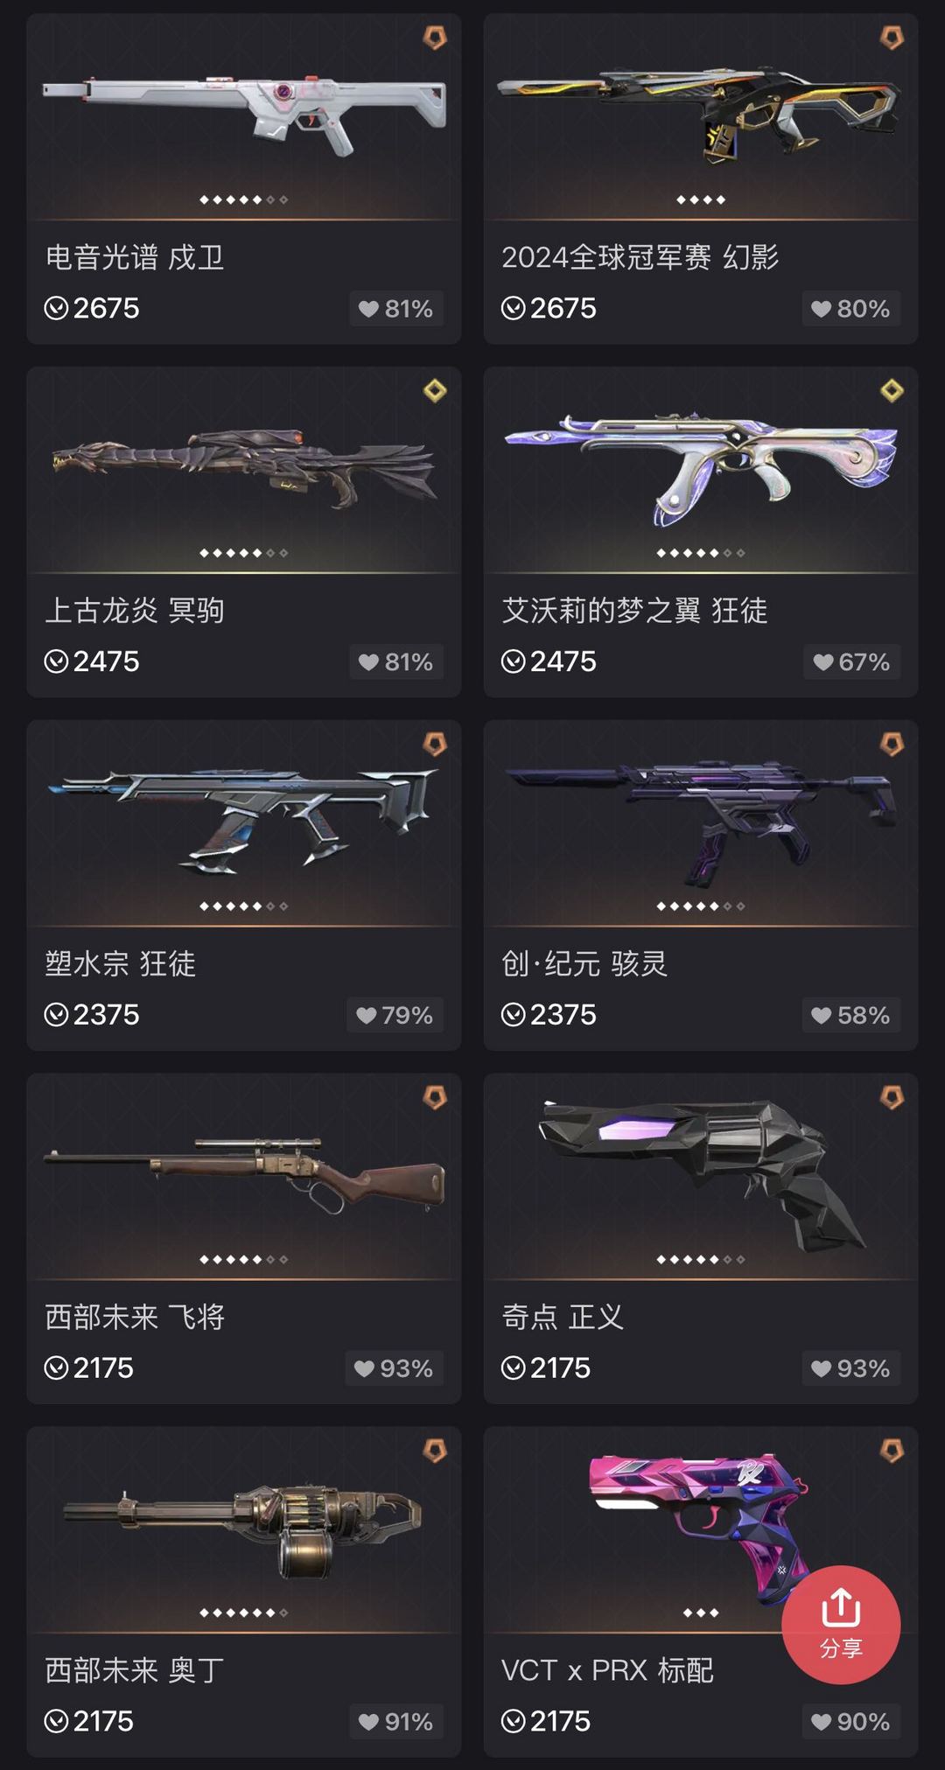945x1770 pixels.
Task: Click tier badge on 西部未来 飞将 card
Action: point(435,1097)
